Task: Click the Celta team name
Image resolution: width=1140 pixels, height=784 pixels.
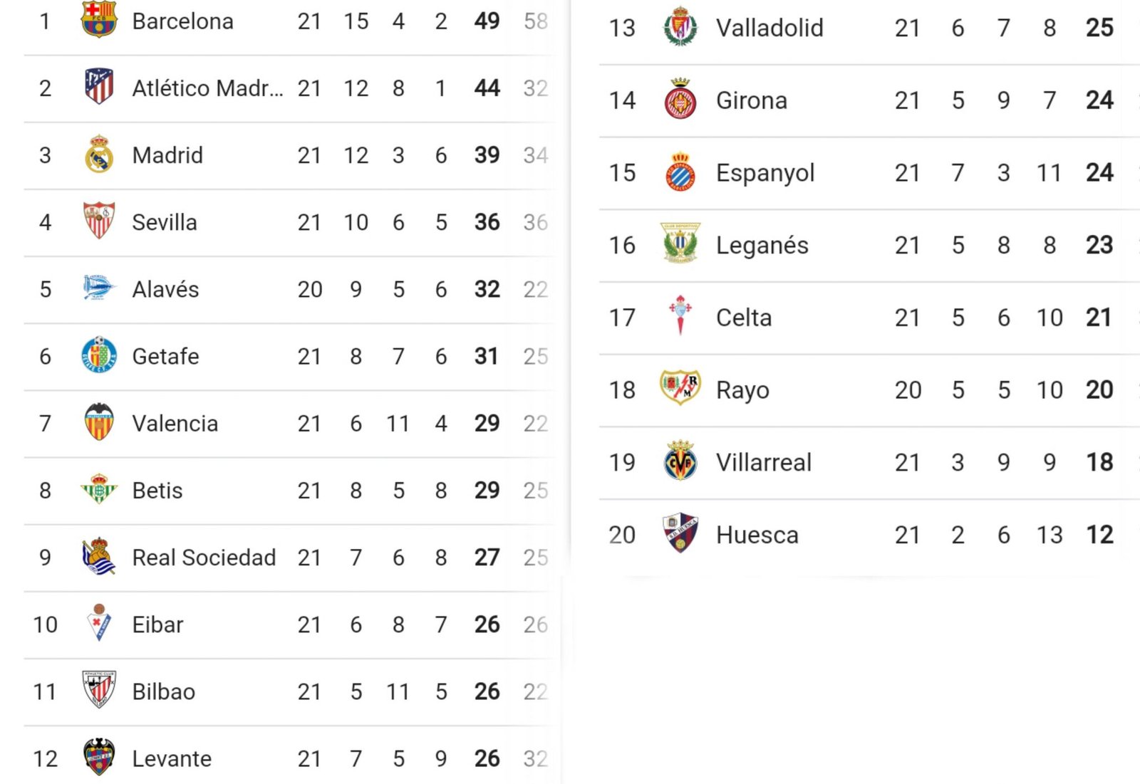Action: tap(744, 318)
